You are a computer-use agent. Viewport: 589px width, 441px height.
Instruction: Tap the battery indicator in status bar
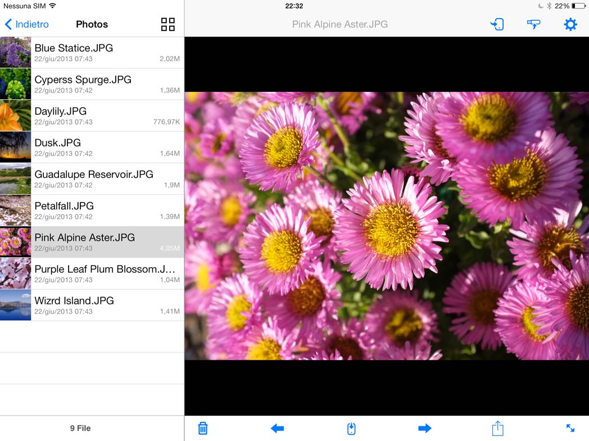tap(578, 6)
